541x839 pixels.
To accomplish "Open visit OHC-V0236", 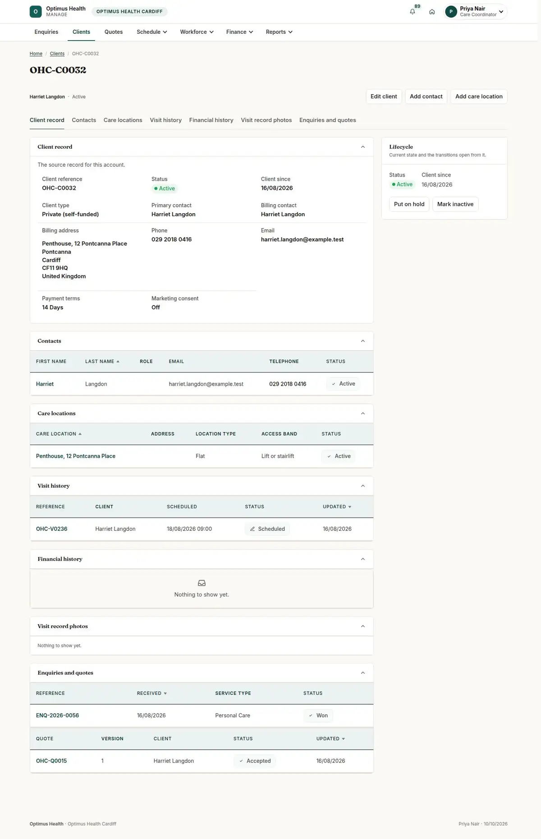I will click(x=51, y=529).
